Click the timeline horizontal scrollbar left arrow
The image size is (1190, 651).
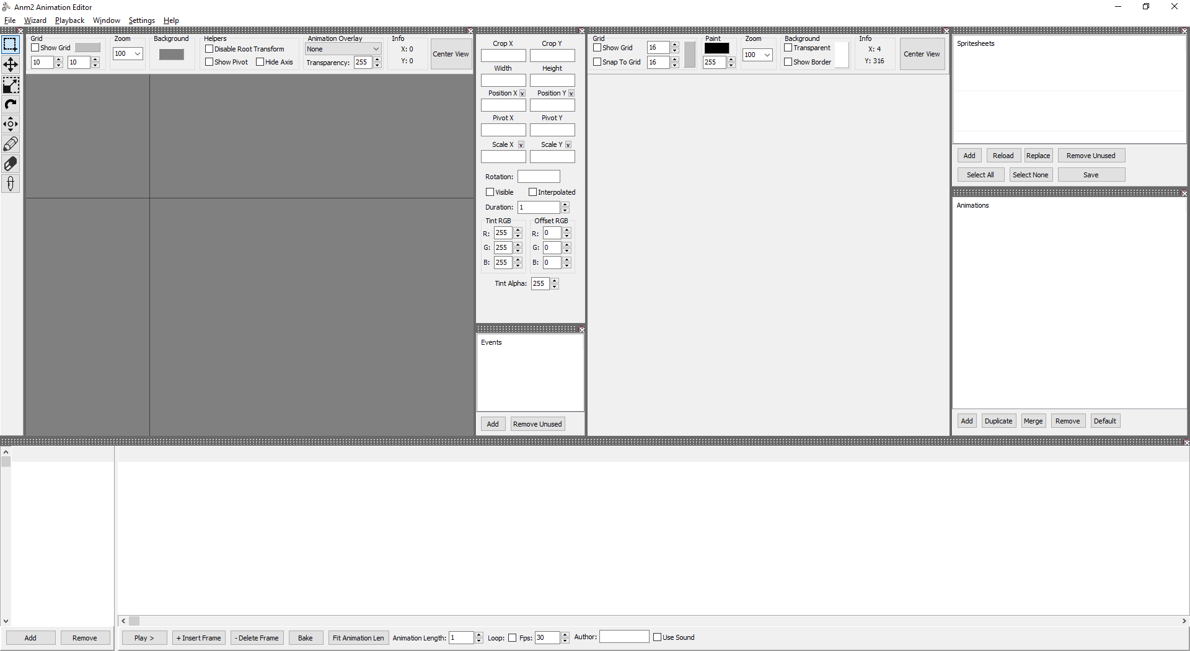coord(123,621)
